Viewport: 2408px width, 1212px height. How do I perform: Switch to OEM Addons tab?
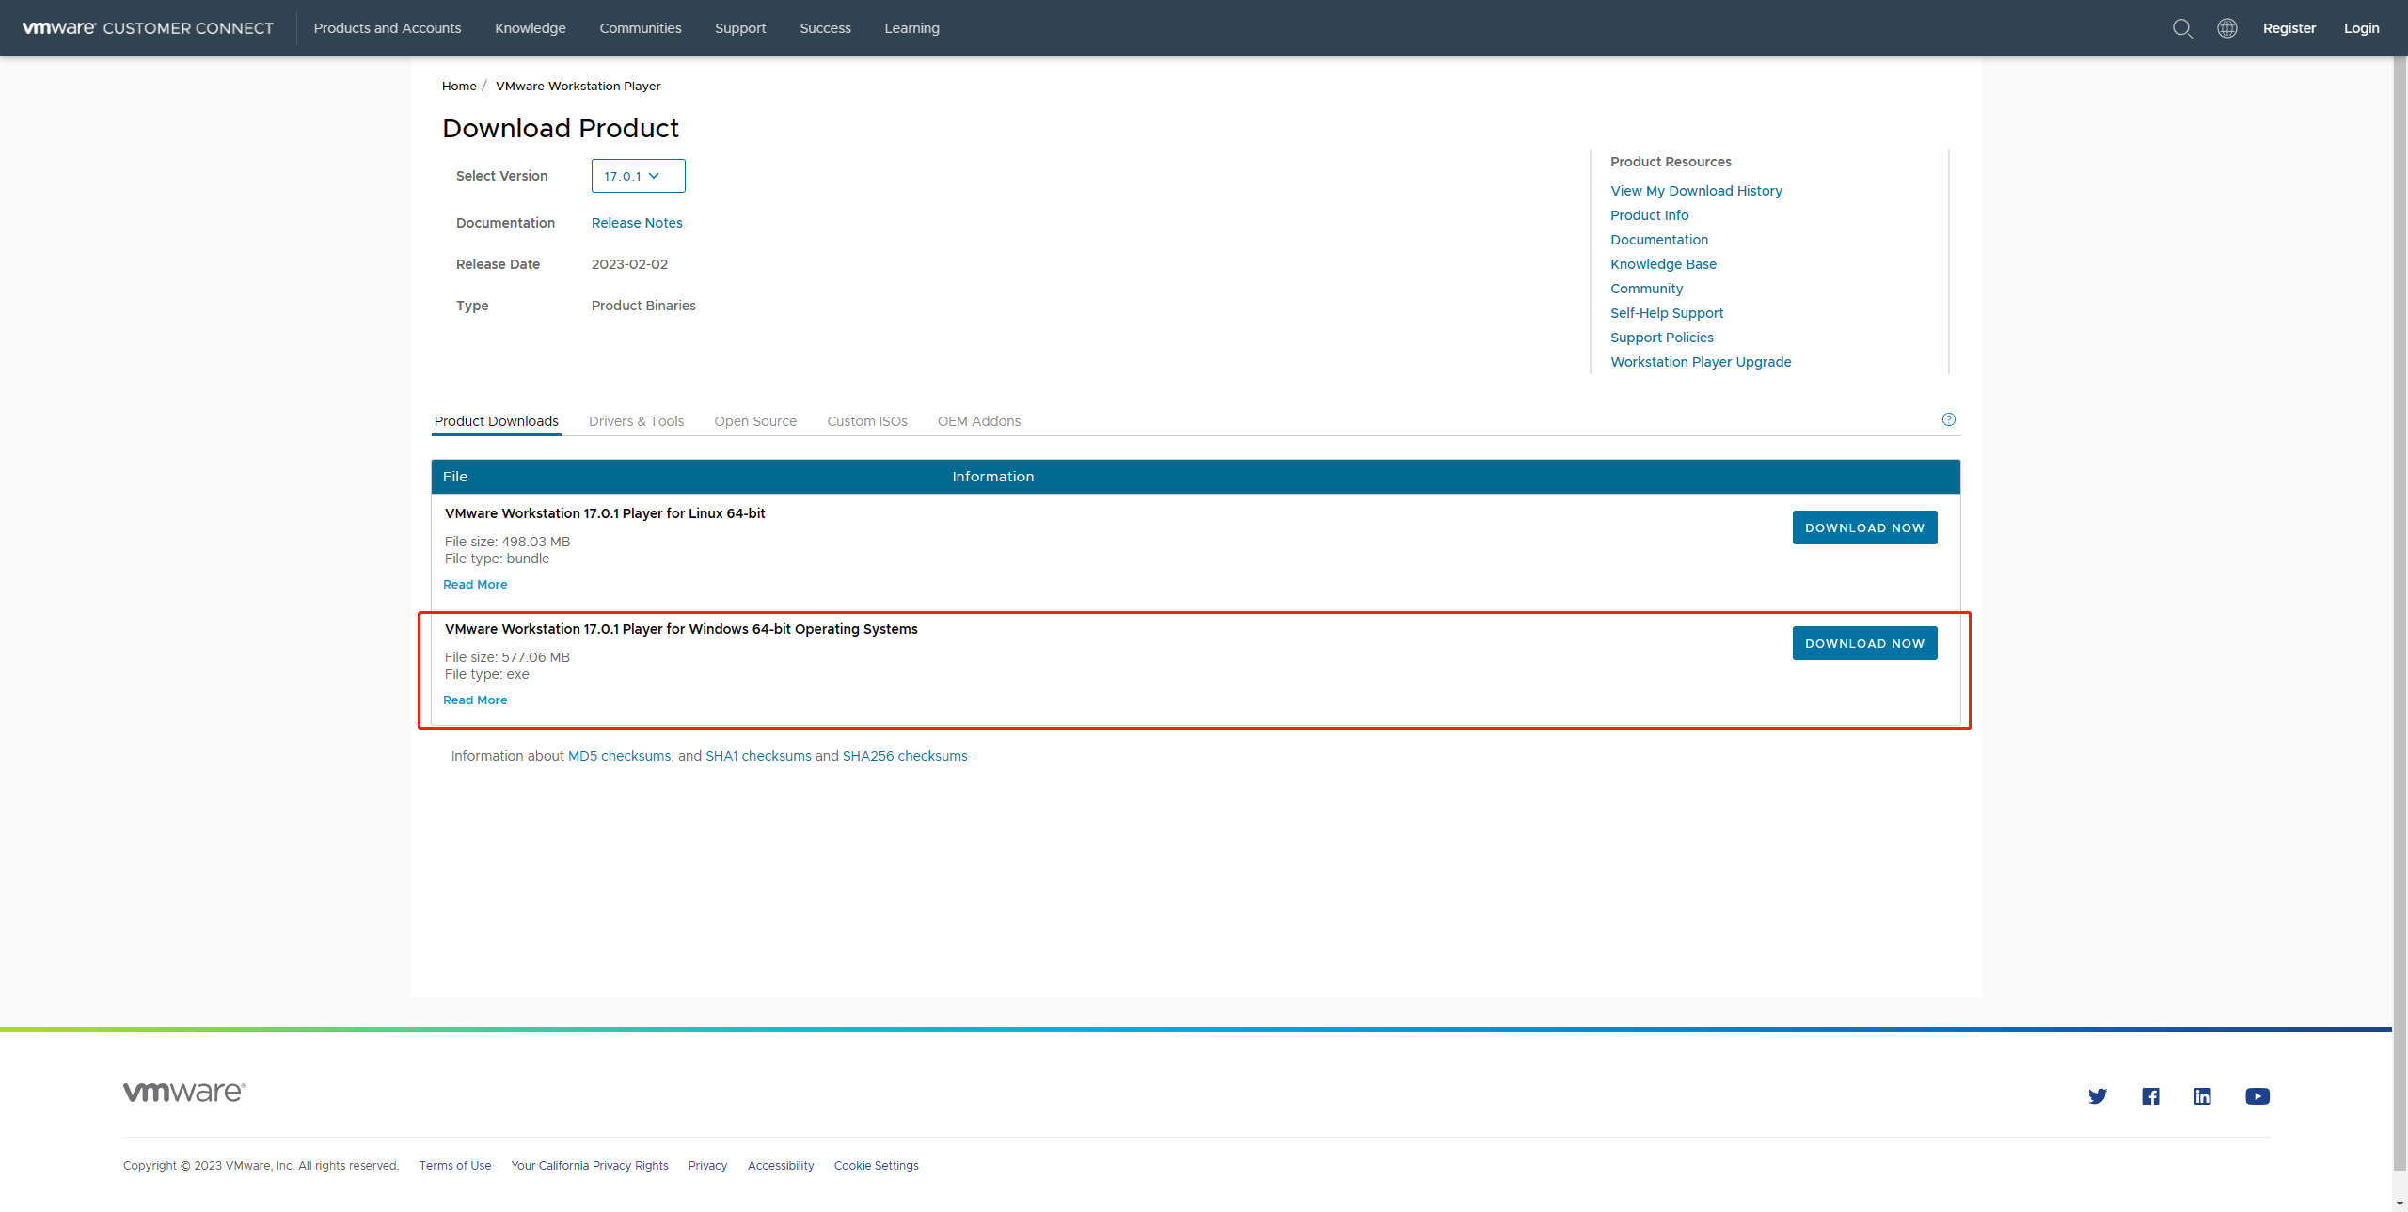click(x=979, y=421)
